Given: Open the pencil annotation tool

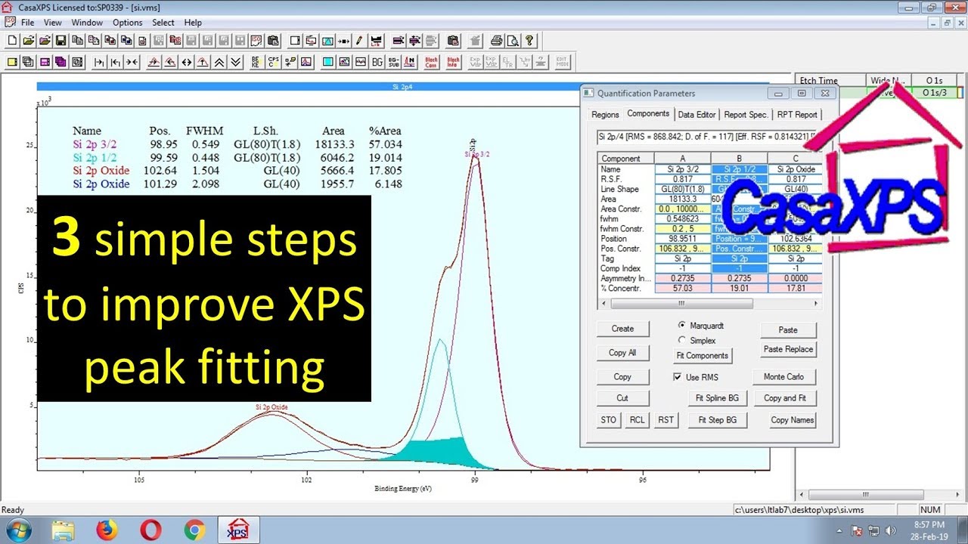Looking at the screenshot, I should [359, 40].
